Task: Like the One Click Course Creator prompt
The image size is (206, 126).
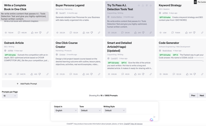Action: point(84,74)
